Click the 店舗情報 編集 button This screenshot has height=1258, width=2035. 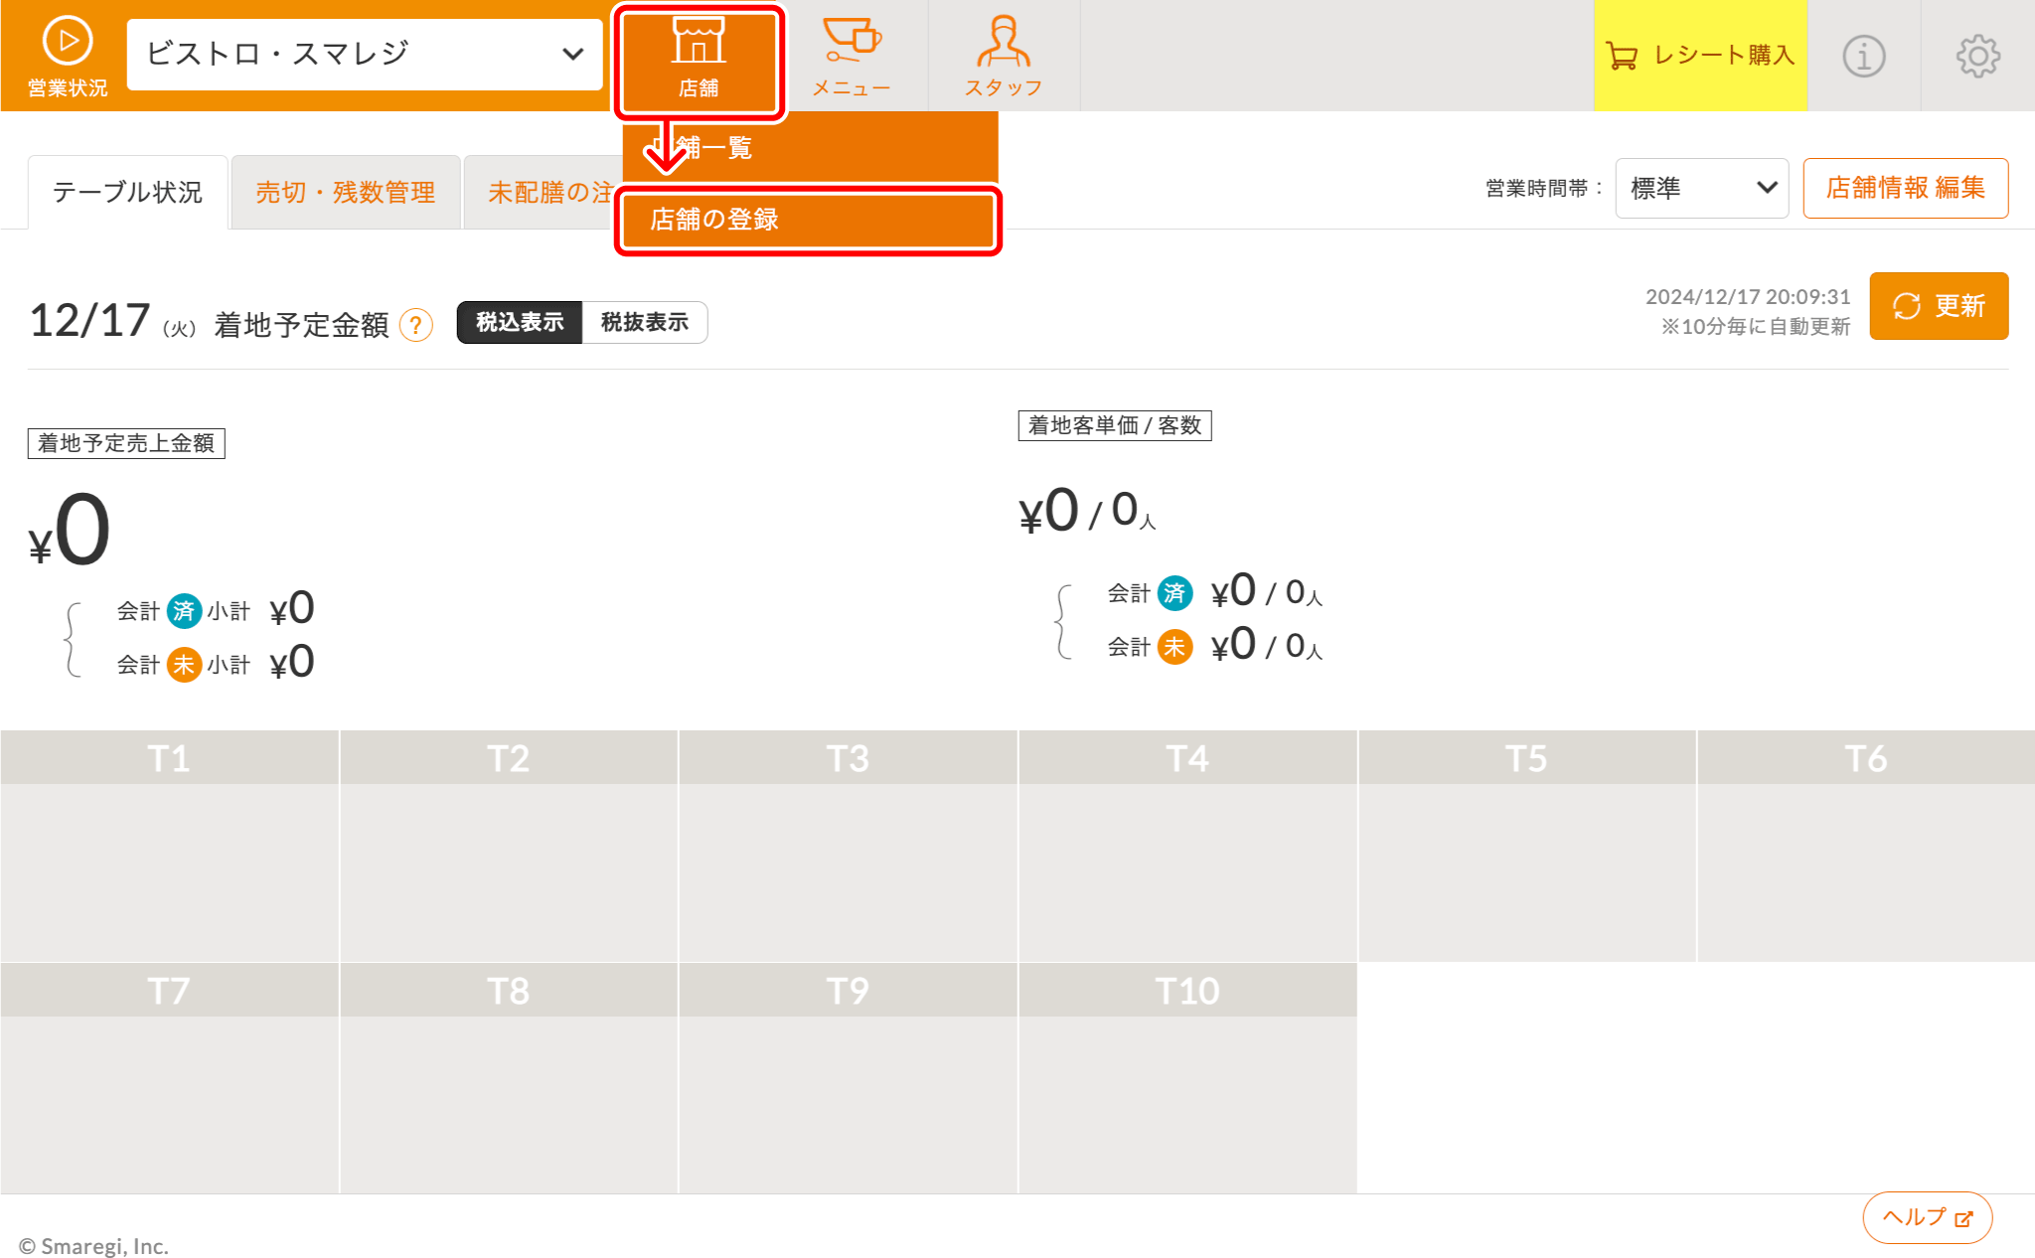[x=1905, y=188]
